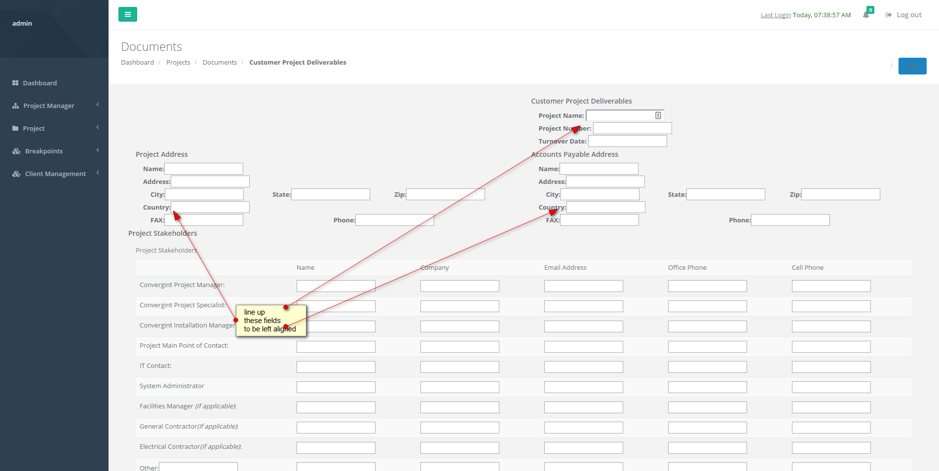Focus the Accounts Payable Country field
Viewport: 939px width, 471px height.
coord(606,207)
